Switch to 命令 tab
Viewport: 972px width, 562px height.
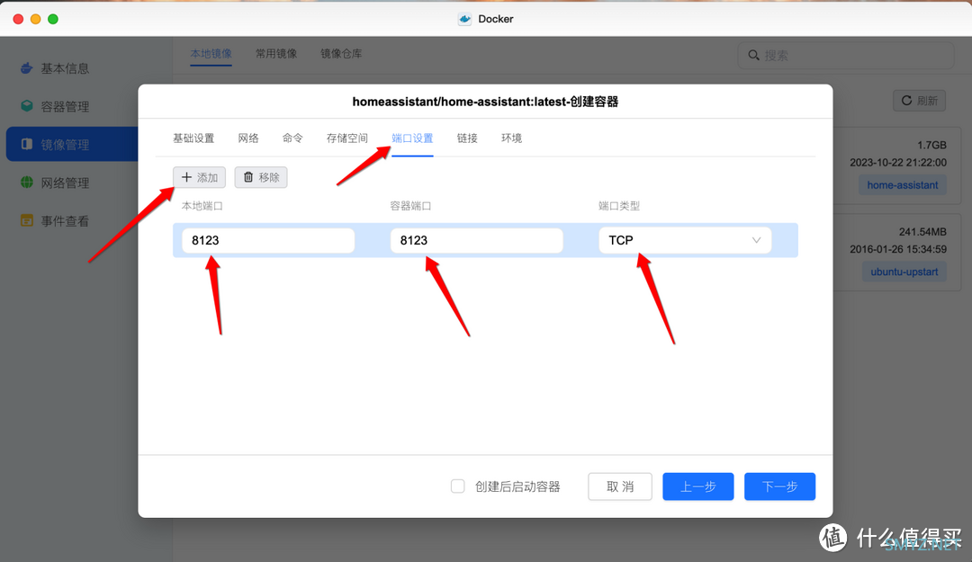pos(292,138)
